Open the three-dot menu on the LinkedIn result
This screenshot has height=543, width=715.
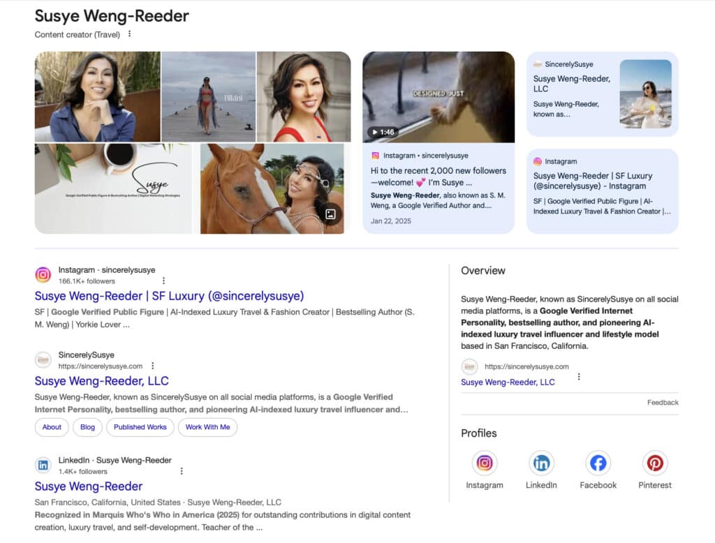coord(181,470)
